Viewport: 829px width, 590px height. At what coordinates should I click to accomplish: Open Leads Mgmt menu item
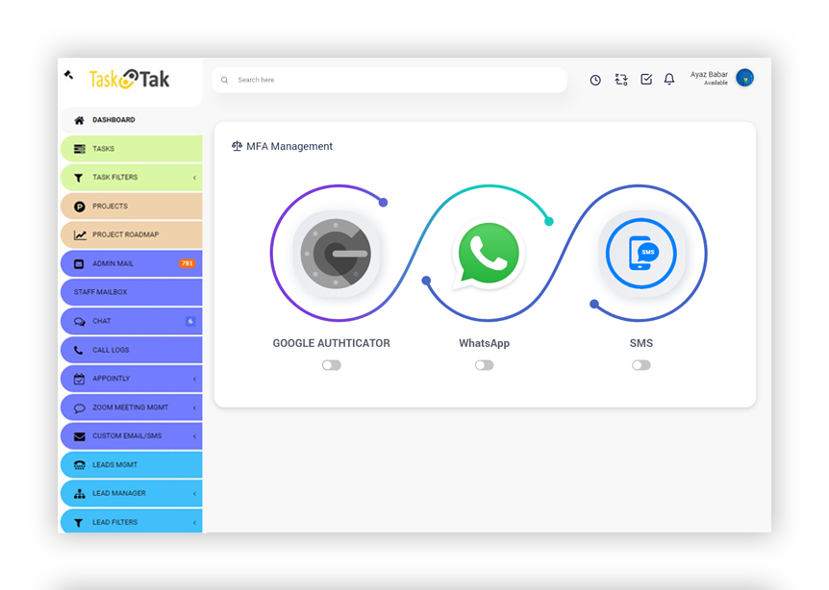132,465
